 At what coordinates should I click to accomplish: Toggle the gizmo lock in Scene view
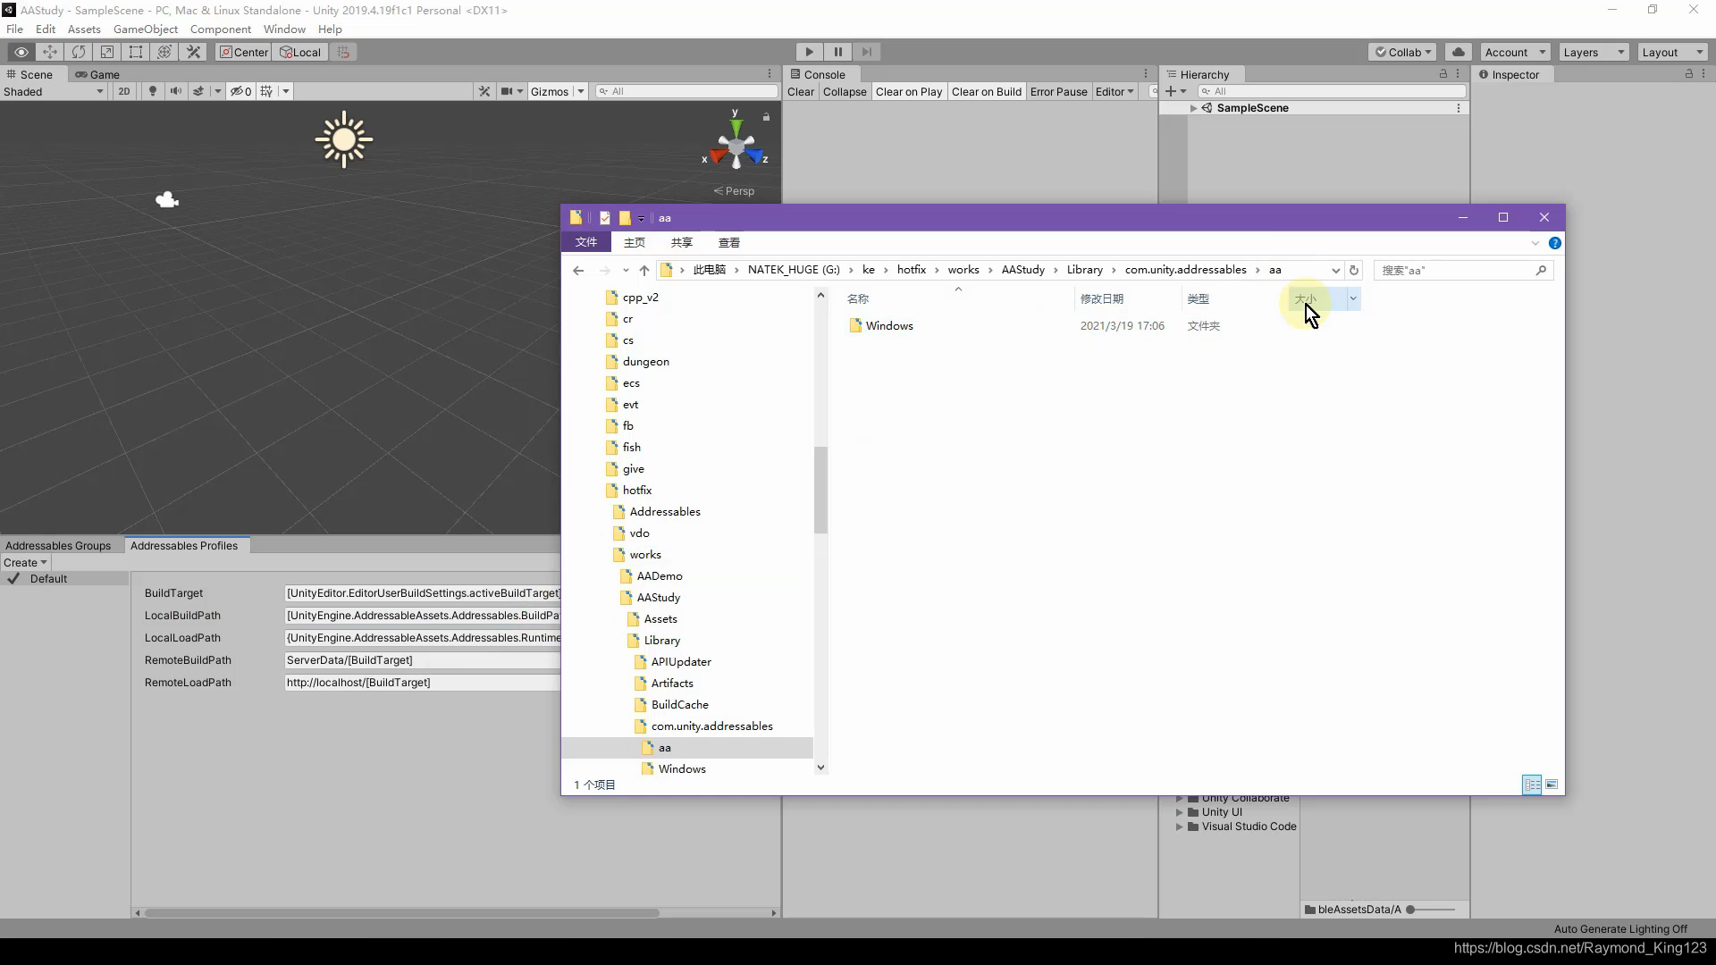766,117
